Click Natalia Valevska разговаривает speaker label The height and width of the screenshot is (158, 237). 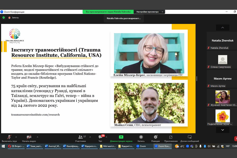point(124,18)
